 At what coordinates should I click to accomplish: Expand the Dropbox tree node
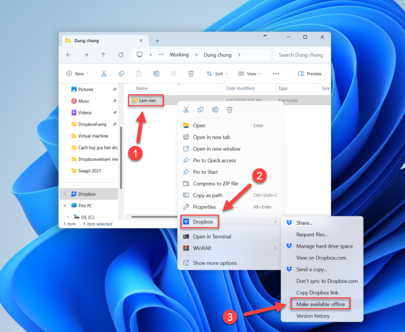(65, 194)
